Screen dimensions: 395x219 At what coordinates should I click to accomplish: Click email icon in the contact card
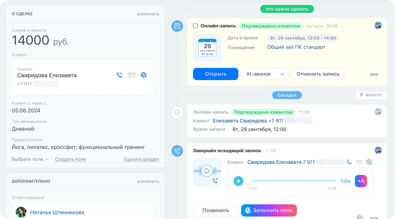click(132, 75)
